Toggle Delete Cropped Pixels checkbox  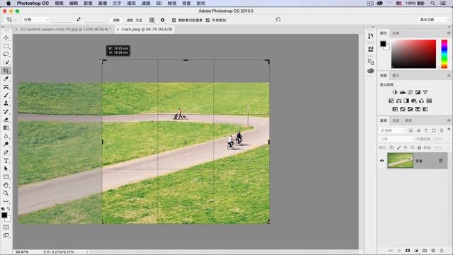(x=174, y=20)
